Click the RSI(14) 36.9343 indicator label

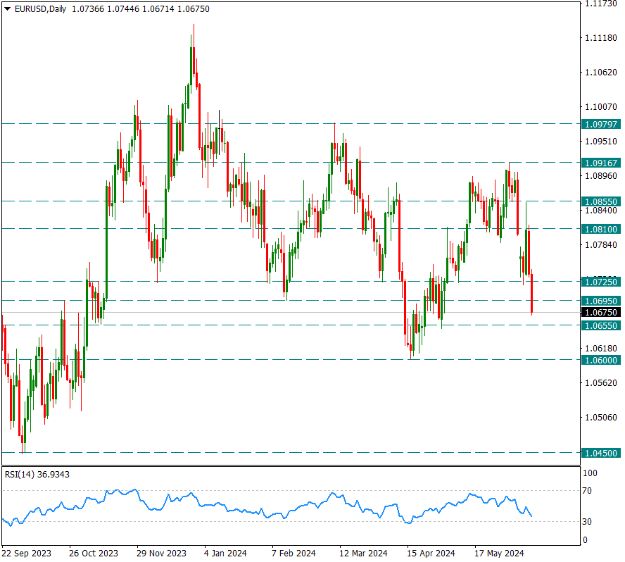coord(37,474)
